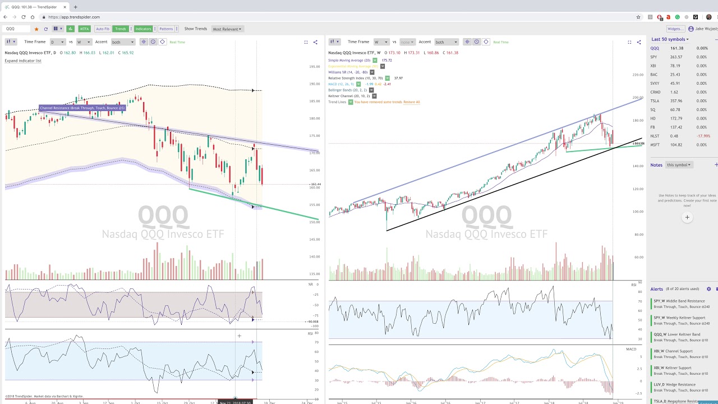Share the left chart
The image size is (718, 404).
pos(315,42)
